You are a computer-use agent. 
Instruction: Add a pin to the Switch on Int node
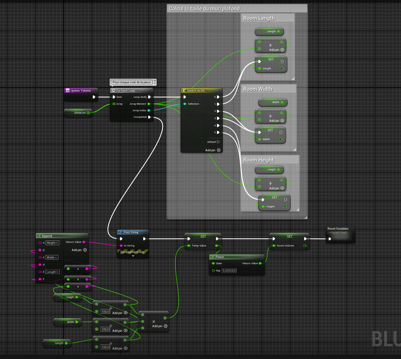click(x=219, y=150)
